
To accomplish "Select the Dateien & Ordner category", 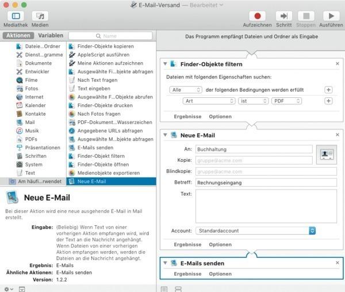I will tap(39, 46).
